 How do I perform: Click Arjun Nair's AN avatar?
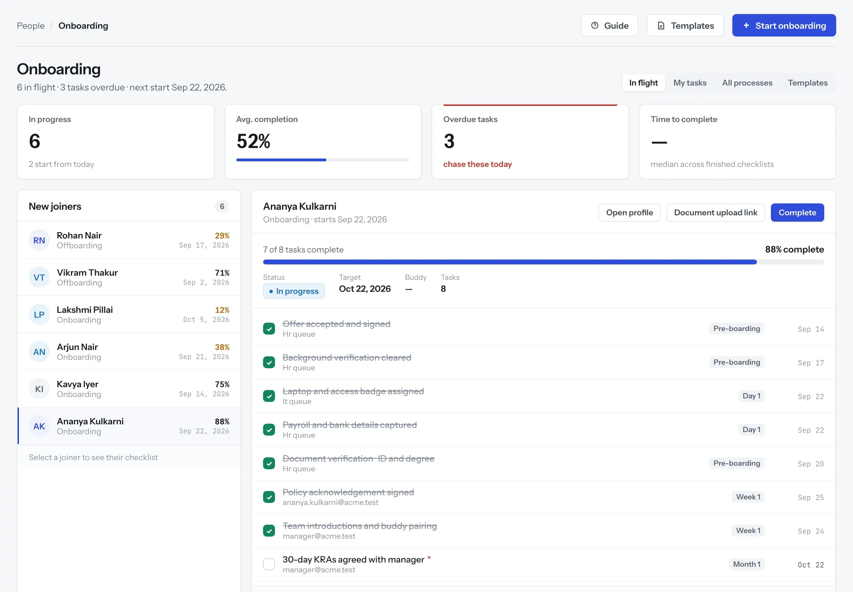[x=39, y=352]
